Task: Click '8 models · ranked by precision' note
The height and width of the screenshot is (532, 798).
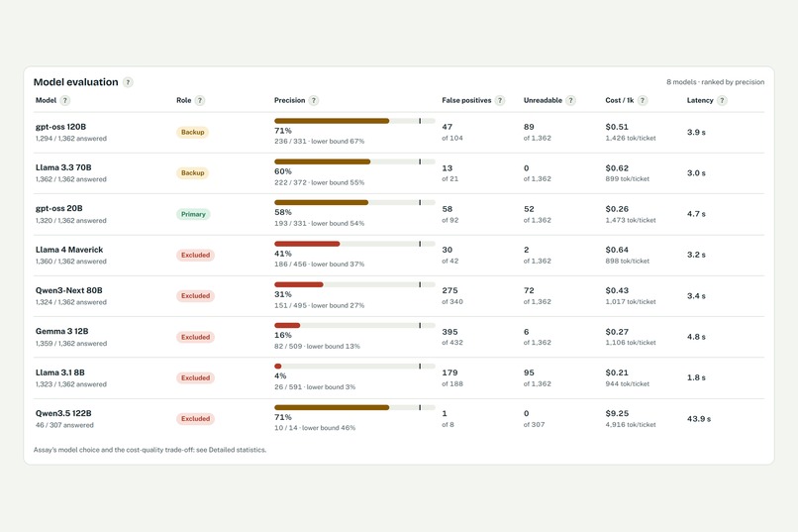Action: tap(715, 82)
